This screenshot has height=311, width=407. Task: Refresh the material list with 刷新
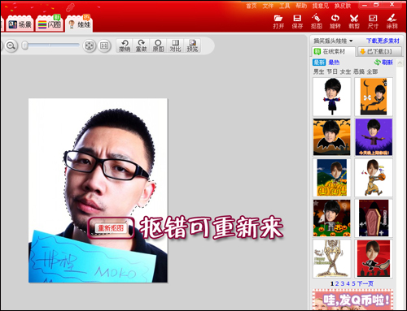point(383,63)
